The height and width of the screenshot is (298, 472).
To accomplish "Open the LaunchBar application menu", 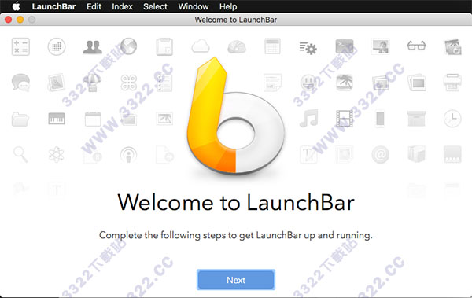I will pos(53,6).
